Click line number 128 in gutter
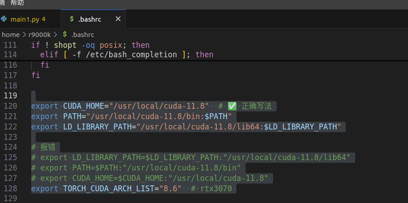Screen dimensions: 408x203 10,189
